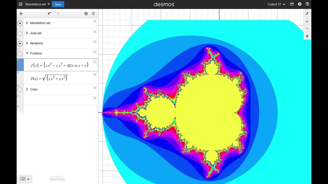Open the Catbot 31 account dropdown

pyautogui.click(x=276, y=4)
